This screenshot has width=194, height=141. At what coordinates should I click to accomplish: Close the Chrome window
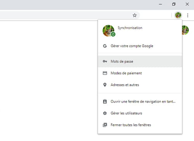tap(187, 4)
